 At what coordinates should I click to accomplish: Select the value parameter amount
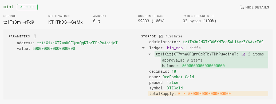click(54, 49)
